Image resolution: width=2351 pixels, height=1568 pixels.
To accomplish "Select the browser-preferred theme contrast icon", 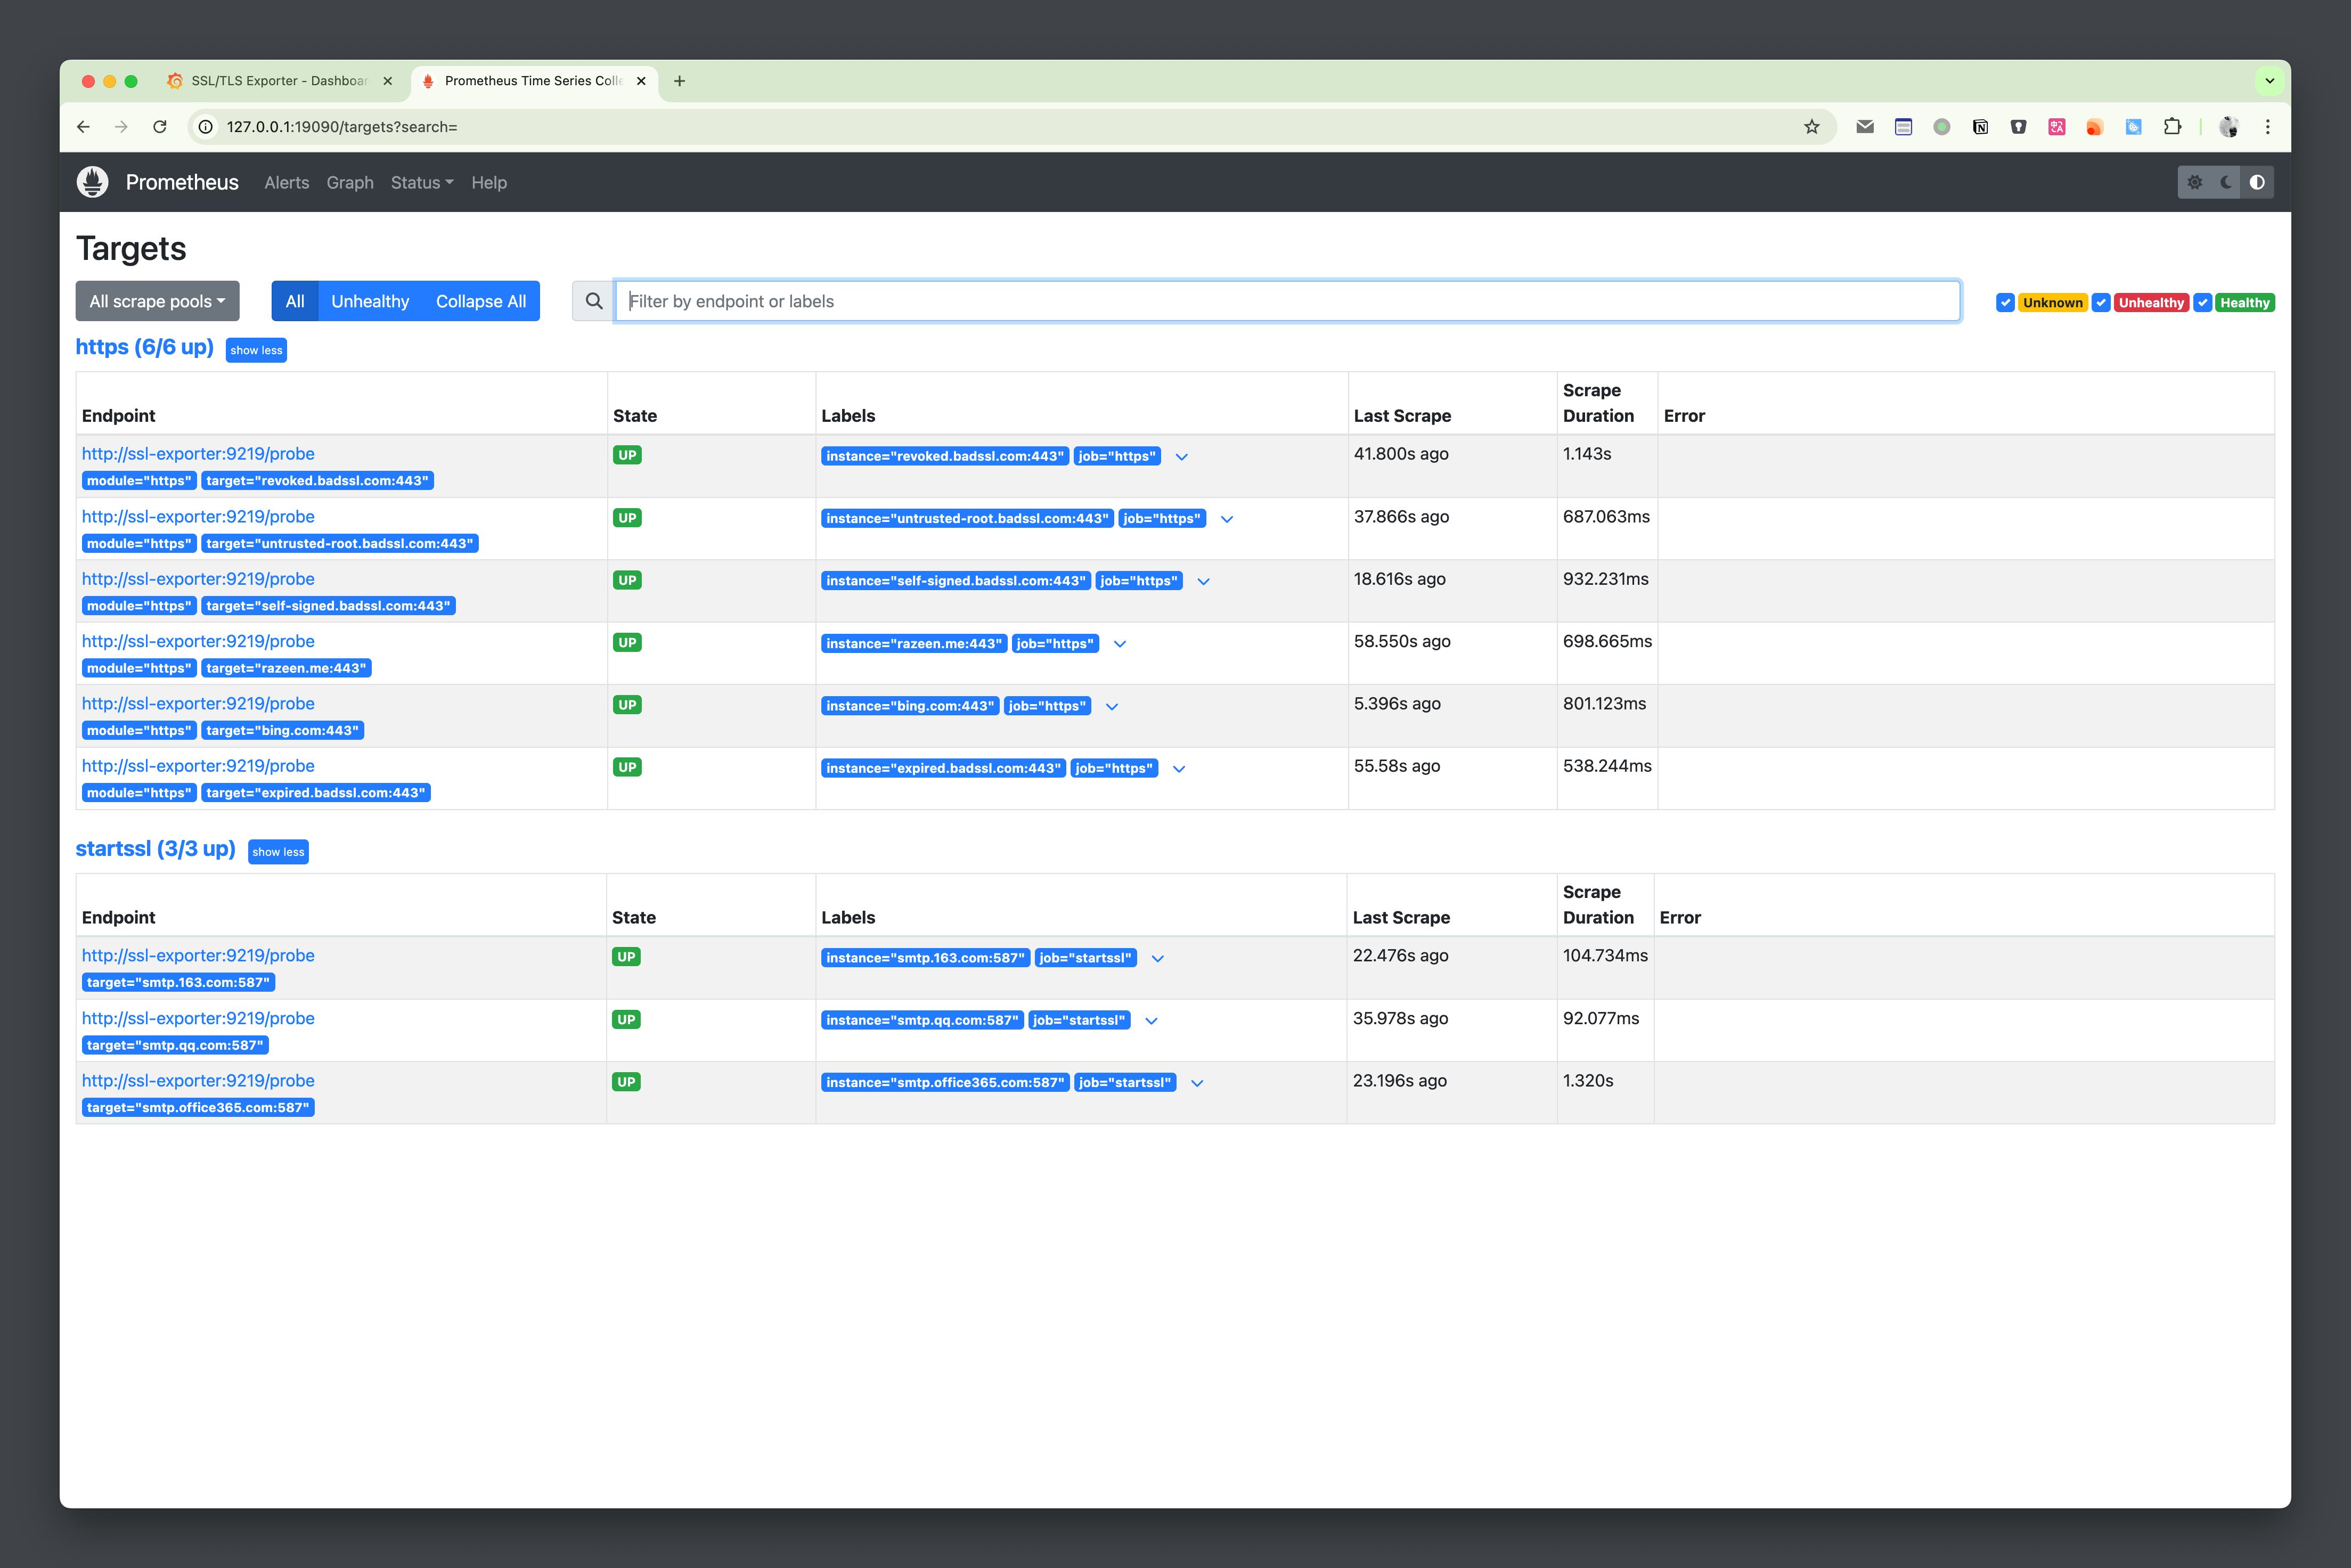I will (2257, 182).
